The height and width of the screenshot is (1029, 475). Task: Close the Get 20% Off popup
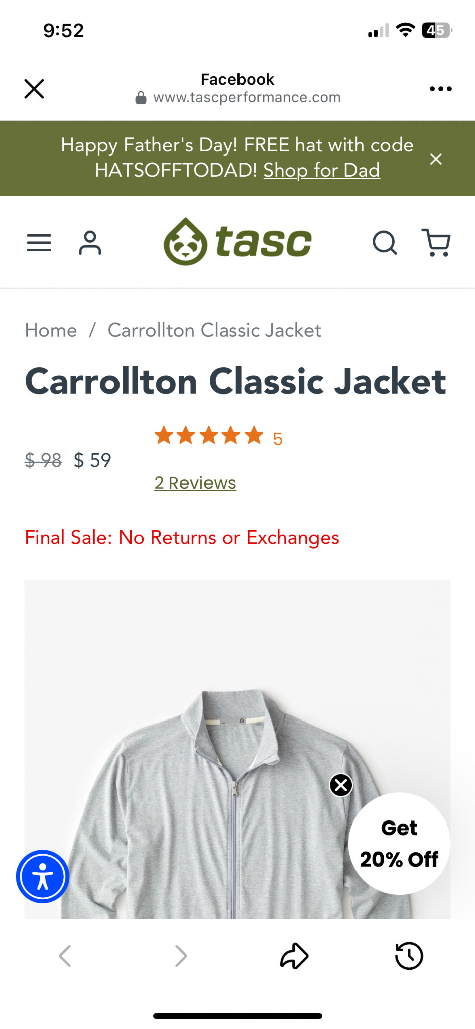pos(341,785)
